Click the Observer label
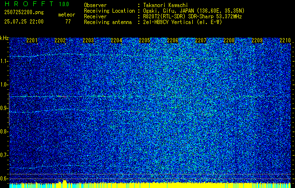 coord(95,5)
